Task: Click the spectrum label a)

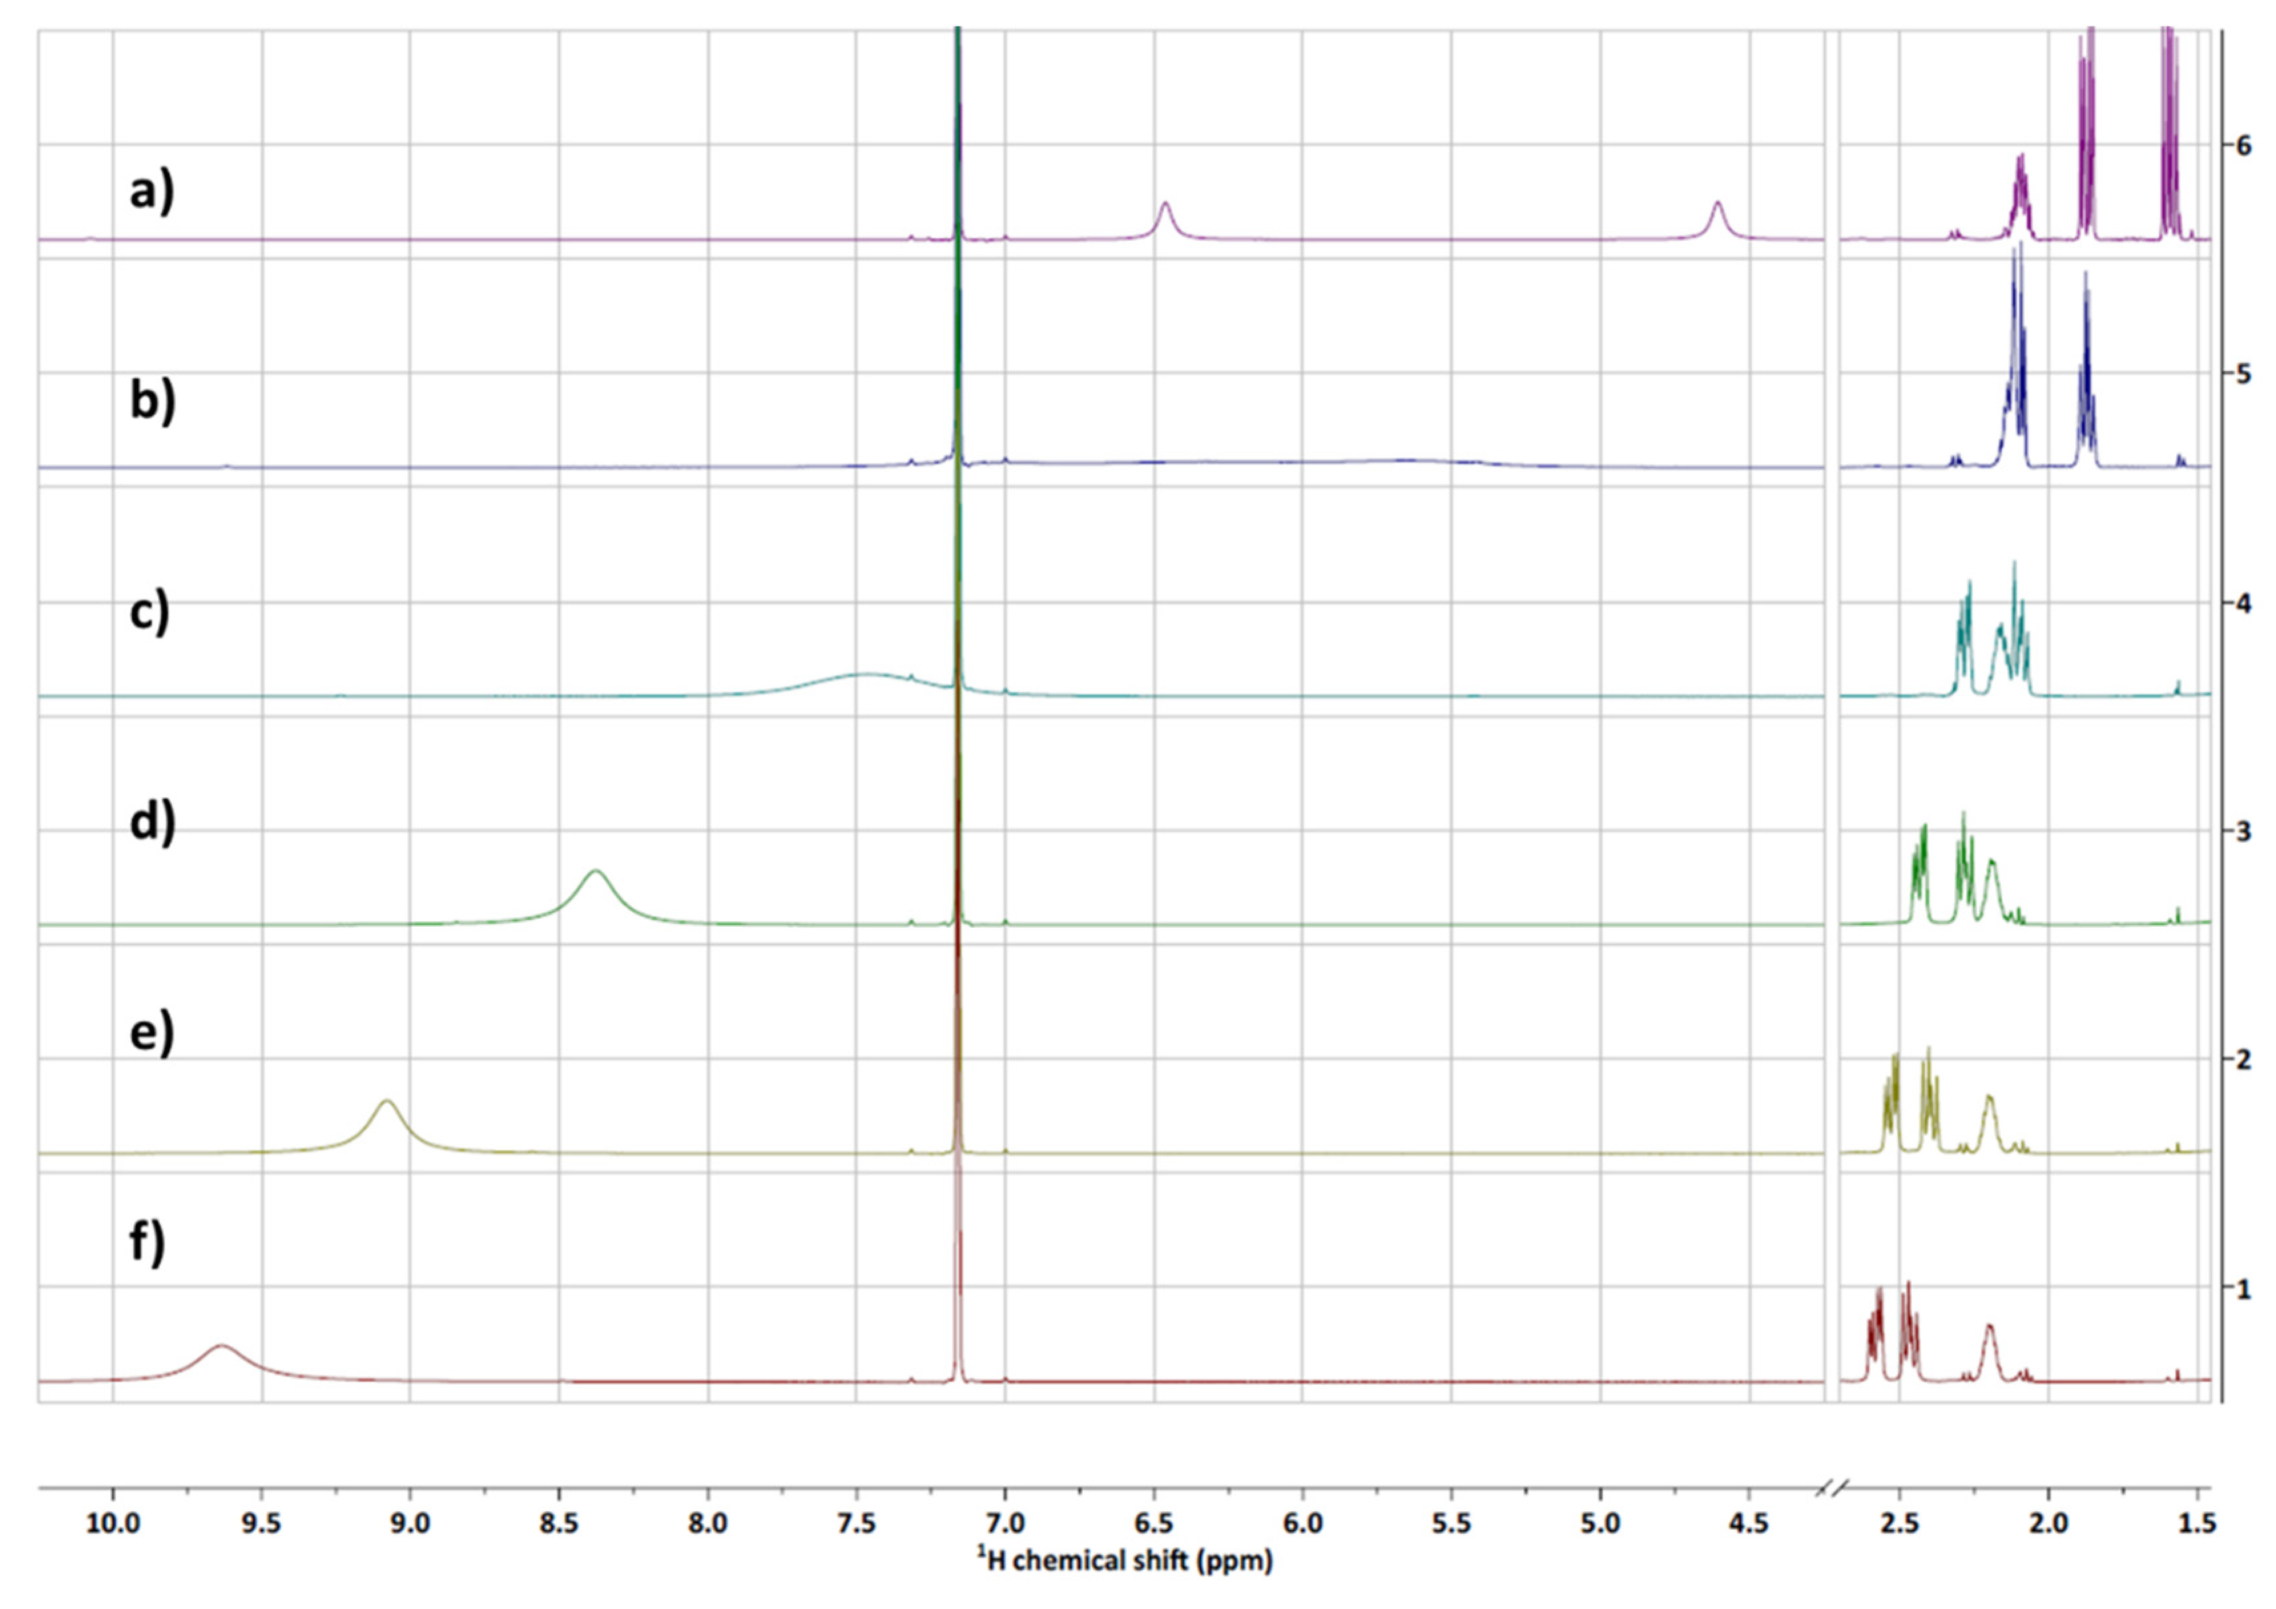Action: pyautogui.click(x=152, y=190)
